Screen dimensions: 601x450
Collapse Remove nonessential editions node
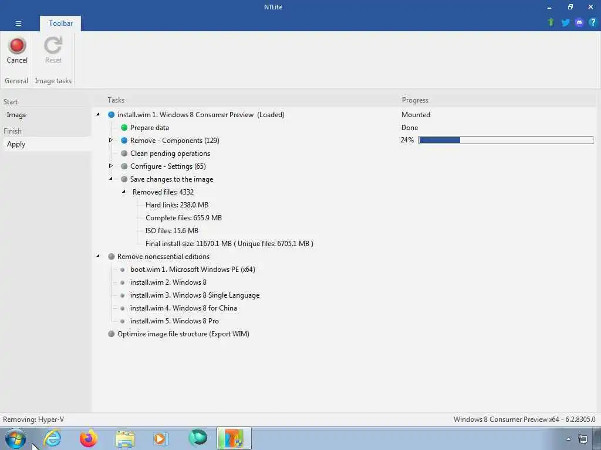(98, 256)
